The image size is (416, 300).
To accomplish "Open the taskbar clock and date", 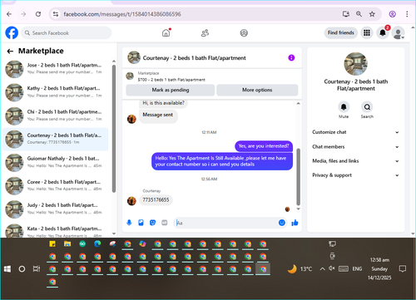I will [379, 268].
